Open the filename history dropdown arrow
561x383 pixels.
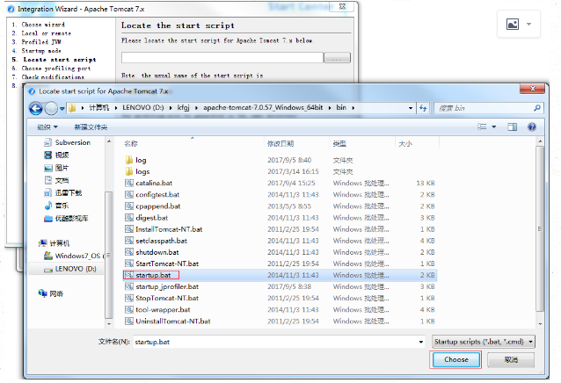coord(420,342)
